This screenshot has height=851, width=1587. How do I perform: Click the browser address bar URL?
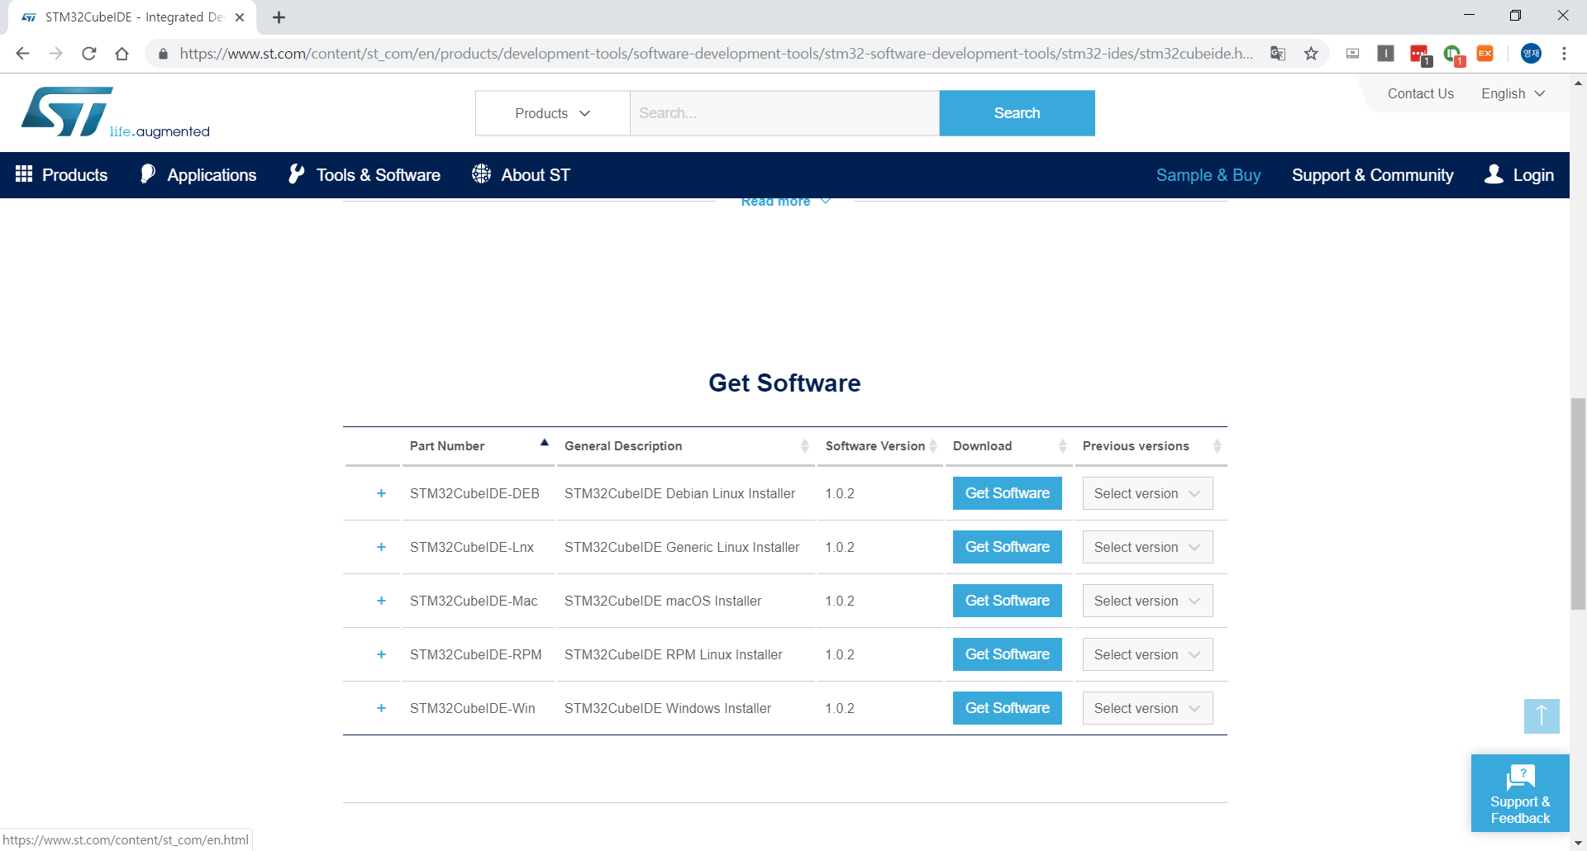[716, 54]
